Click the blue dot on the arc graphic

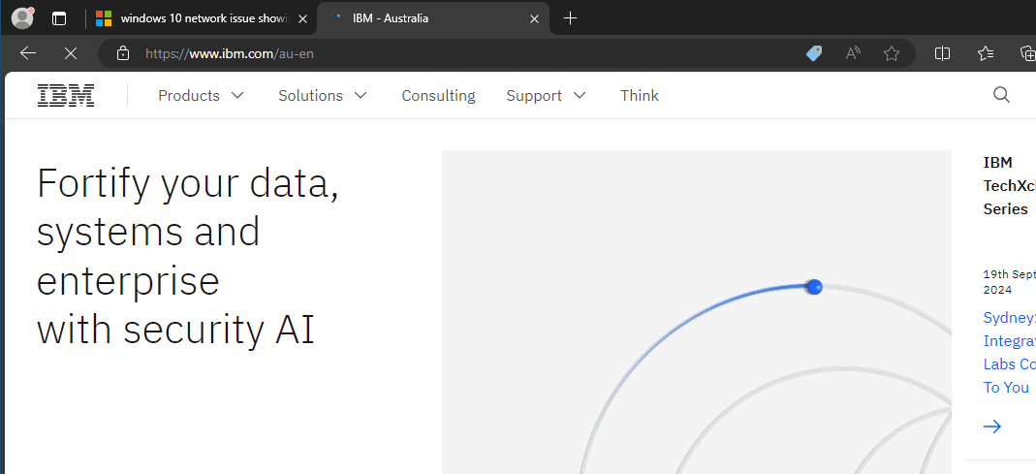[x=815, y=287]
